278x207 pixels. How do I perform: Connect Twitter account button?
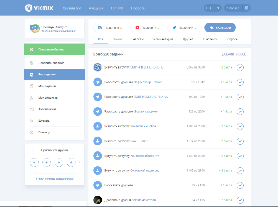coord(184,28)
